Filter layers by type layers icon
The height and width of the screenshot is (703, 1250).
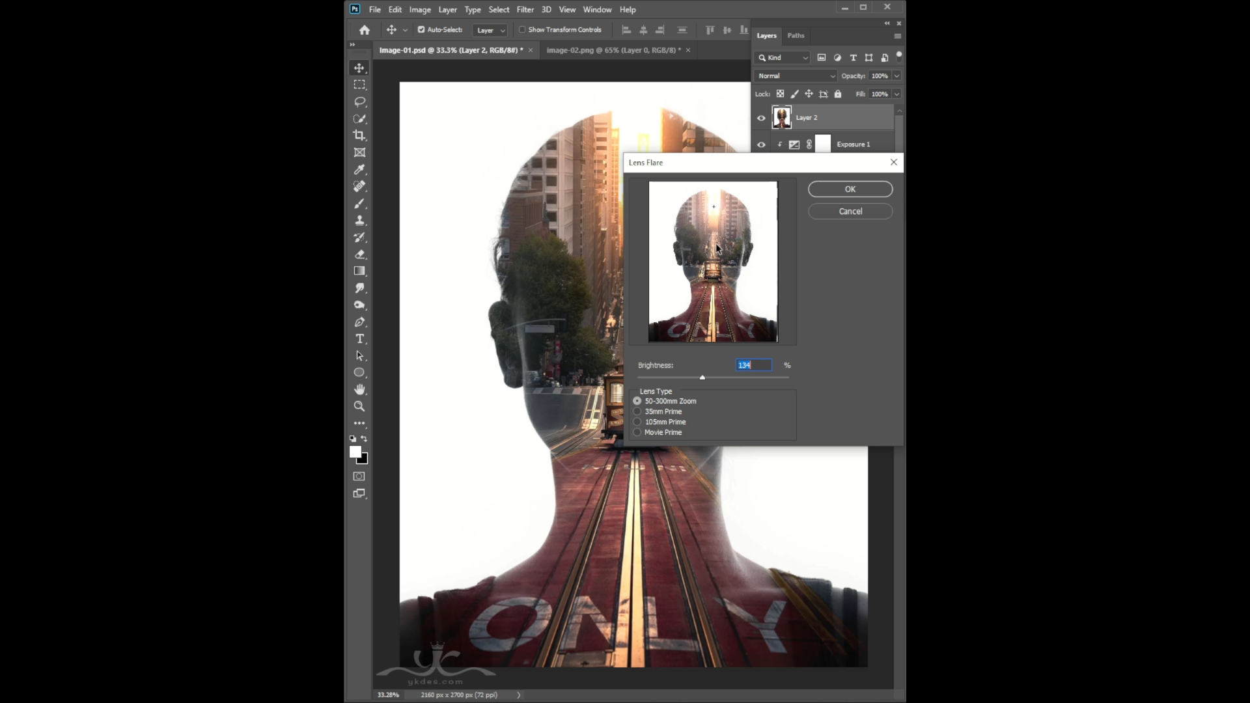[853, 57]
